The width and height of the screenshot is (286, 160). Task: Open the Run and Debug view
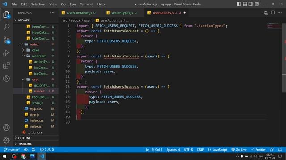pos(6,53)
